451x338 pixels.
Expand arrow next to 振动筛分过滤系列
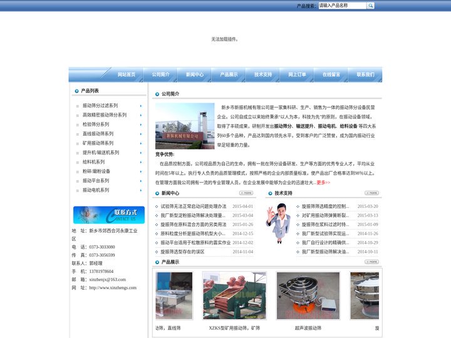coord(141,106)
